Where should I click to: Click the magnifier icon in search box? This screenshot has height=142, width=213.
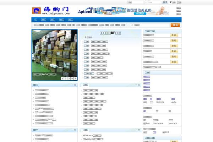click(x=132, y=25)
